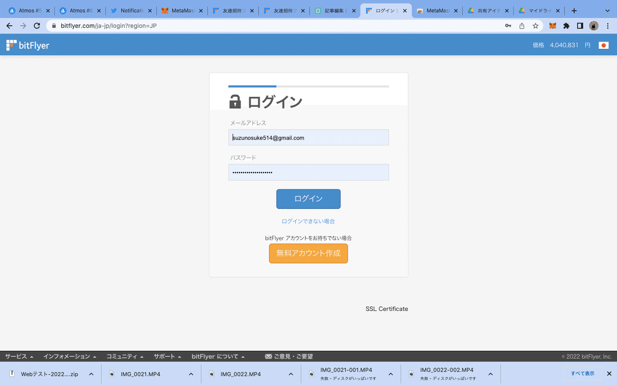Screen dimensions: 617x386
Task: Switch to the first MetaMask tab
Action: point(181,11)
